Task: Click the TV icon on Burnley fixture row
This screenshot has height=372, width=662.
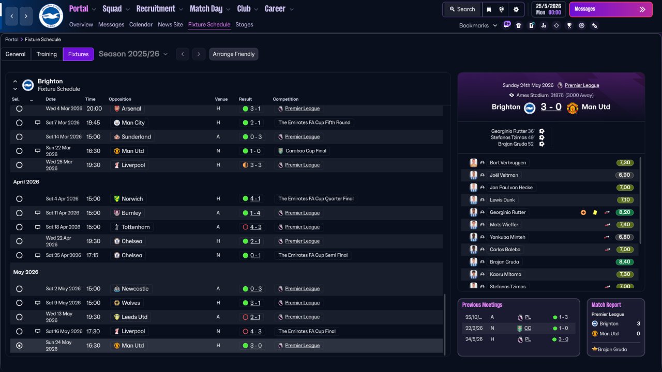Action: (x=38, y=213)
